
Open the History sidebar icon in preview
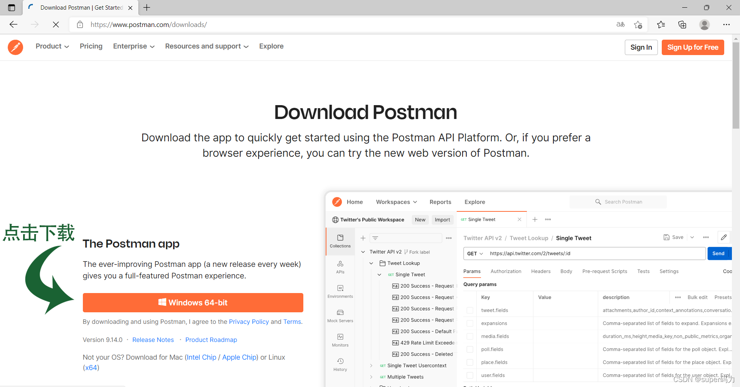click(340, 364)
